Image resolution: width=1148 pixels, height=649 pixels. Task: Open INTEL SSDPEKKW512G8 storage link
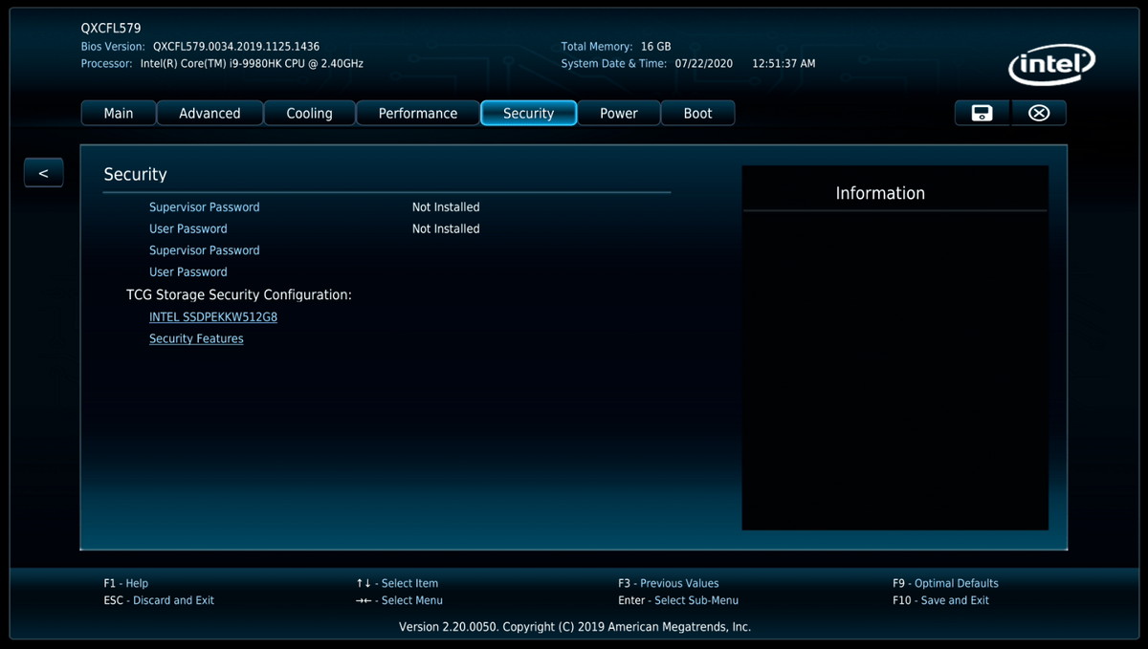point(213,317)
